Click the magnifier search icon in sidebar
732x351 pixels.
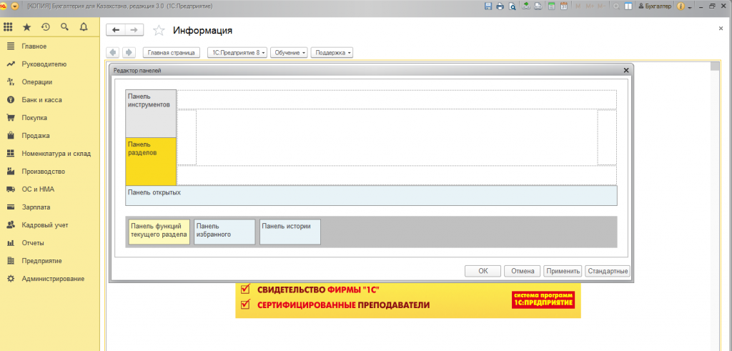pyautogui.click(x=64, y=27)
